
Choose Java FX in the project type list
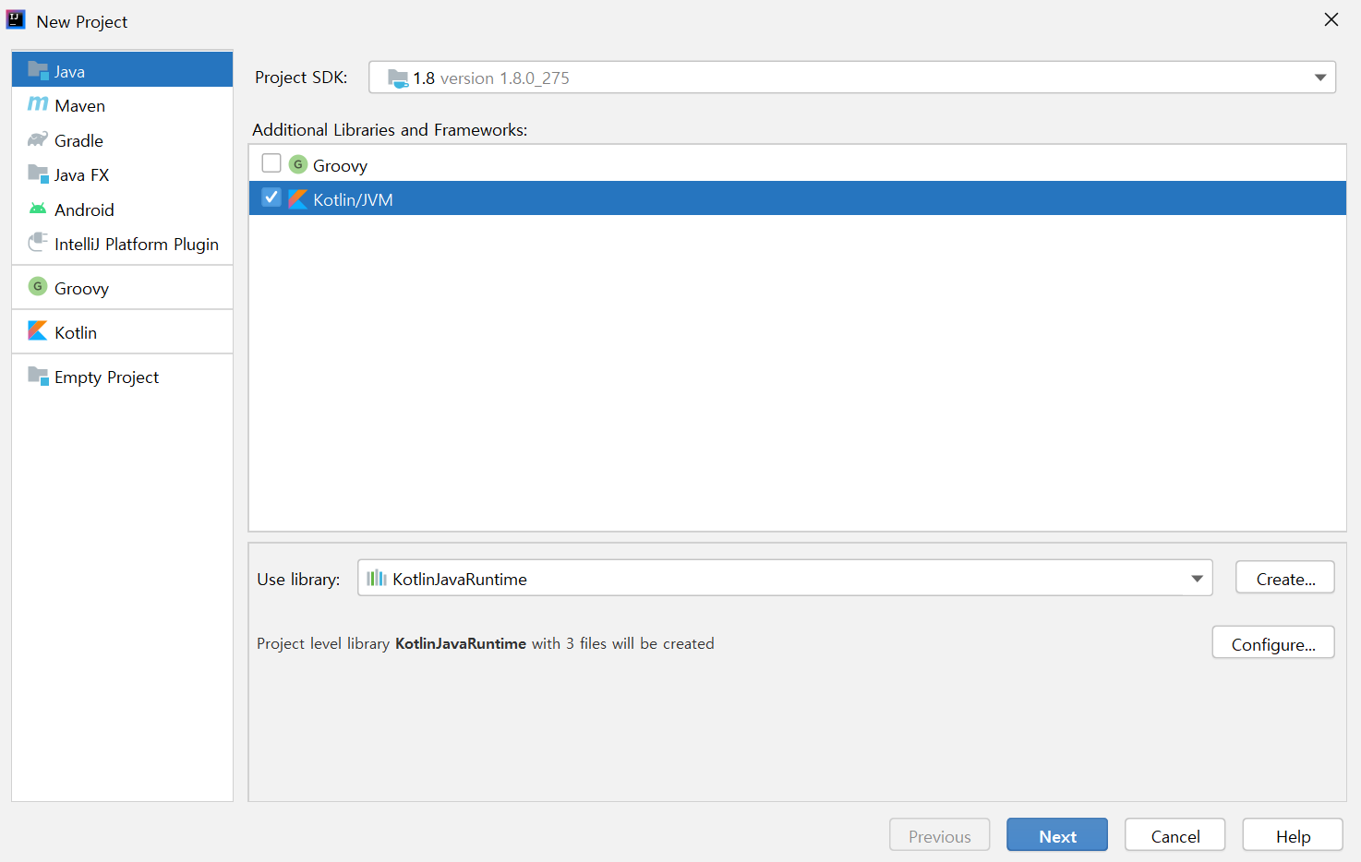[122, 174]
